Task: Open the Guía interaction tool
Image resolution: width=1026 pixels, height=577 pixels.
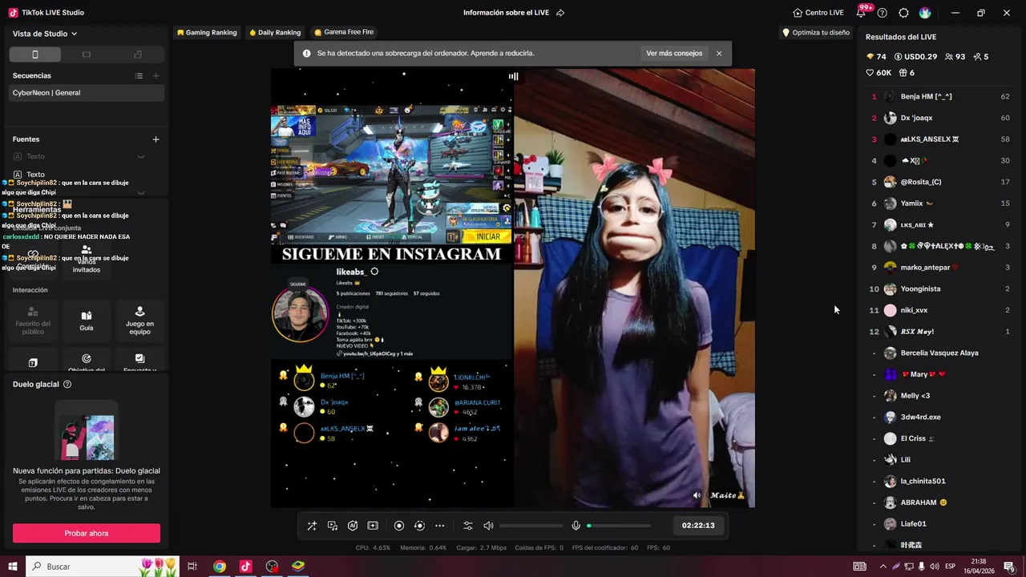Action: coord(87,321)
